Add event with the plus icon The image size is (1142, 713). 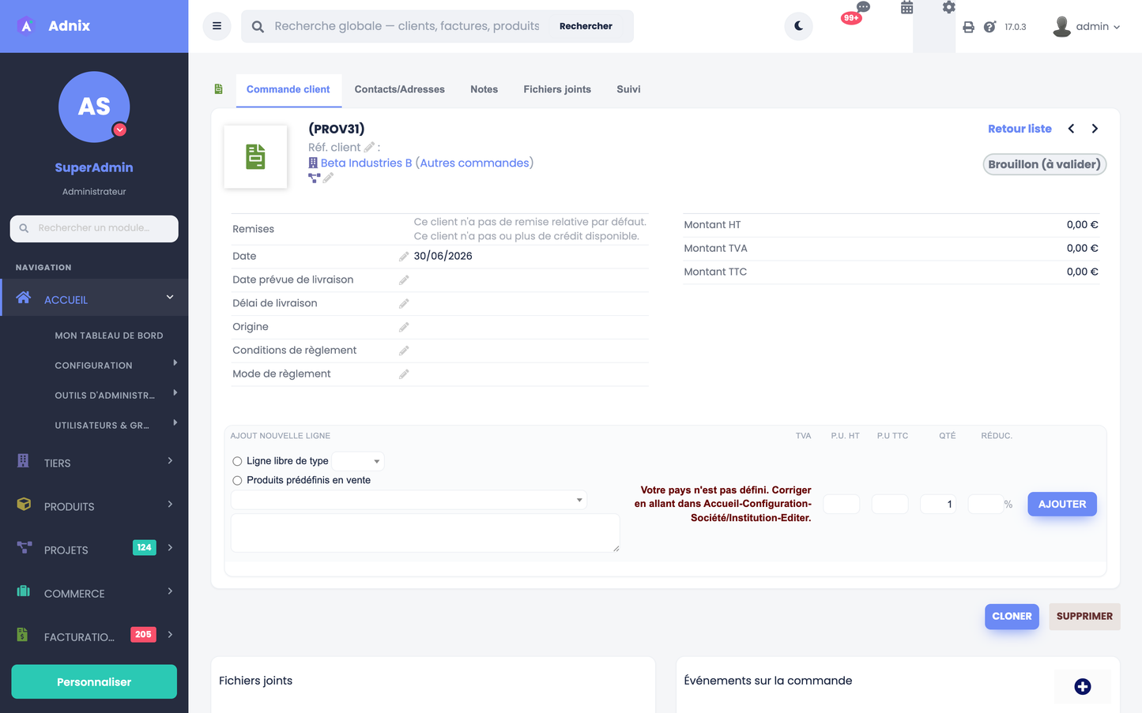pos(1082,686)
